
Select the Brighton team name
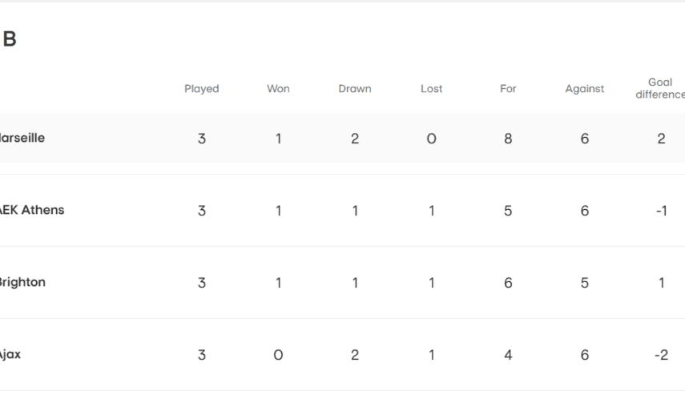pyautogui.click(x=23, y=282)
